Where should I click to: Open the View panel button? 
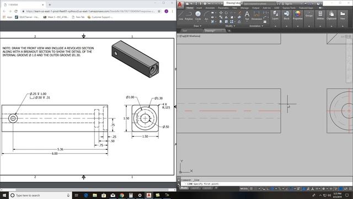coord(343,15)
